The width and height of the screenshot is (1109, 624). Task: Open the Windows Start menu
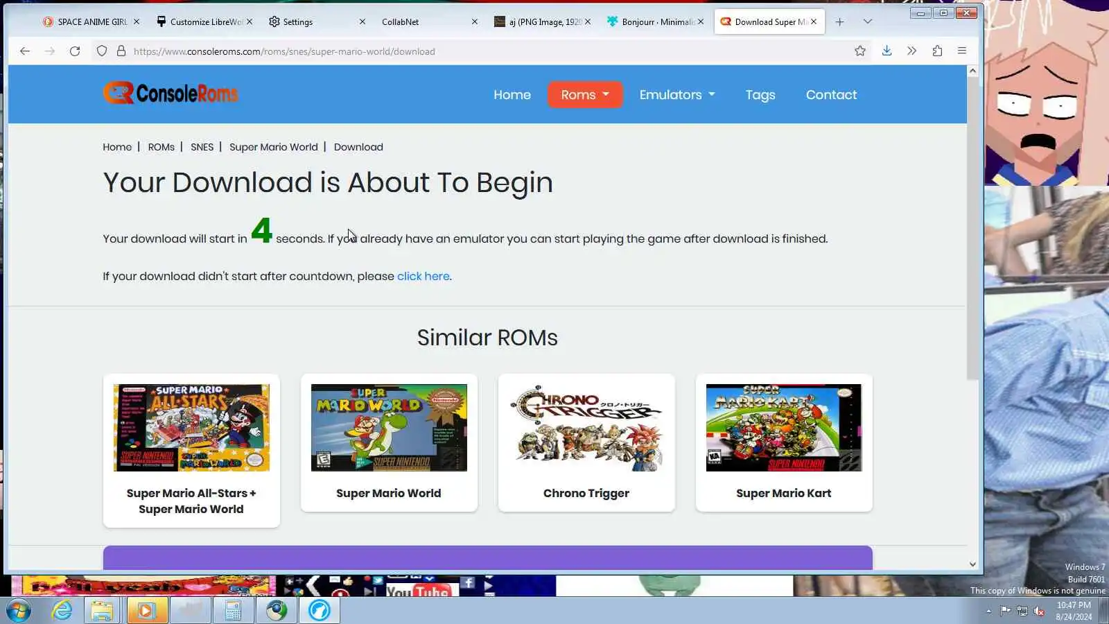tap(19, 611)
